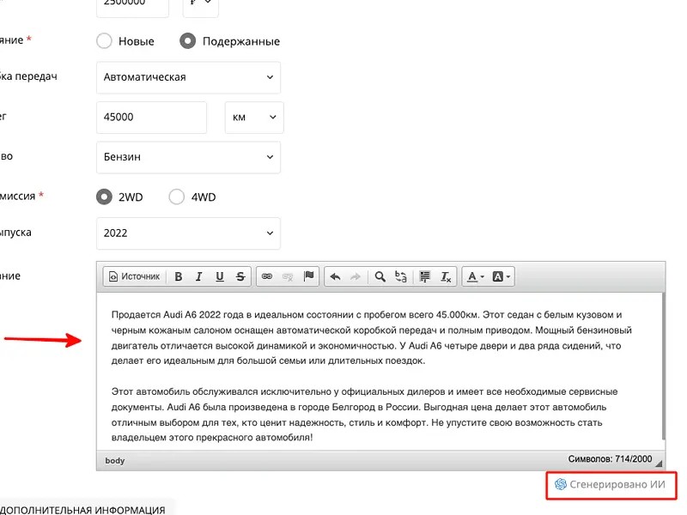Click the ДОПОЛНИТЕЛЬНАЯ ИНФОРМАЦИЯ section heading
This screenshot has width=687, height=515.
(82, 510)
